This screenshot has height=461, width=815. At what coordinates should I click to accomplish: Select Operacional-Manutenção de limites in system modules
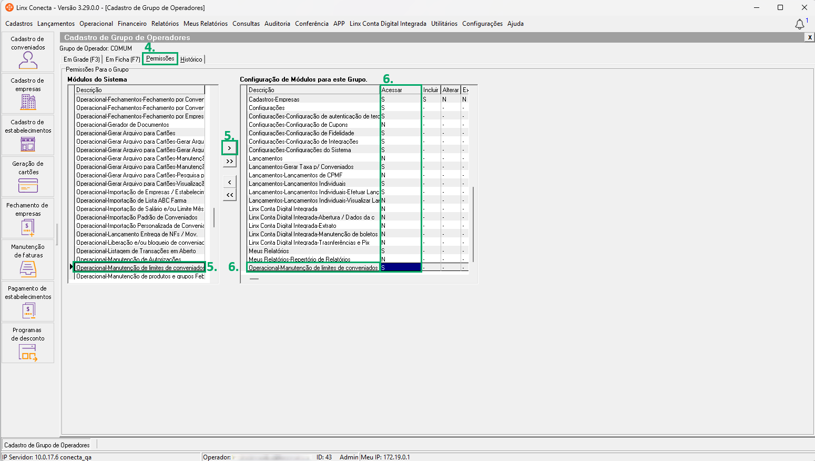140,268
